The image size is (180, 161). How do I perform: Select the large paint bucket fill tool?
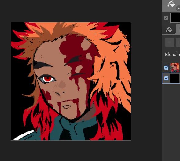coord(171,4)
